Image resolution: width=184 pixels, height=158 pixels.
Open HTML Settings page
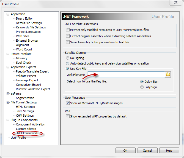[x=25, y=107]
